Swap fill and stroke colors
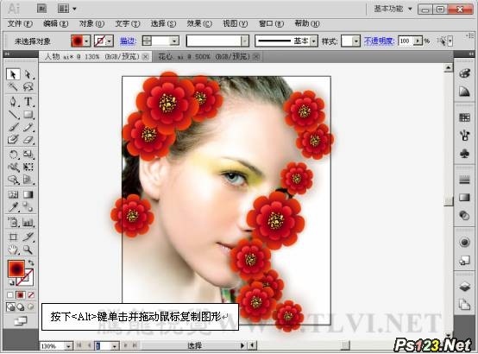Image resolution: width=478 pixels, height=354 pixels. pos(31,262)
